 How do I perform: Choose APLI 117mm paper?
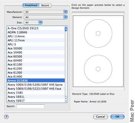coord(36,40)
